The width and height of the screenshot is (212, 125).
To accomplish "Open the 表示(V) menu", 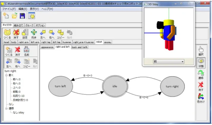I will point(34,9).
